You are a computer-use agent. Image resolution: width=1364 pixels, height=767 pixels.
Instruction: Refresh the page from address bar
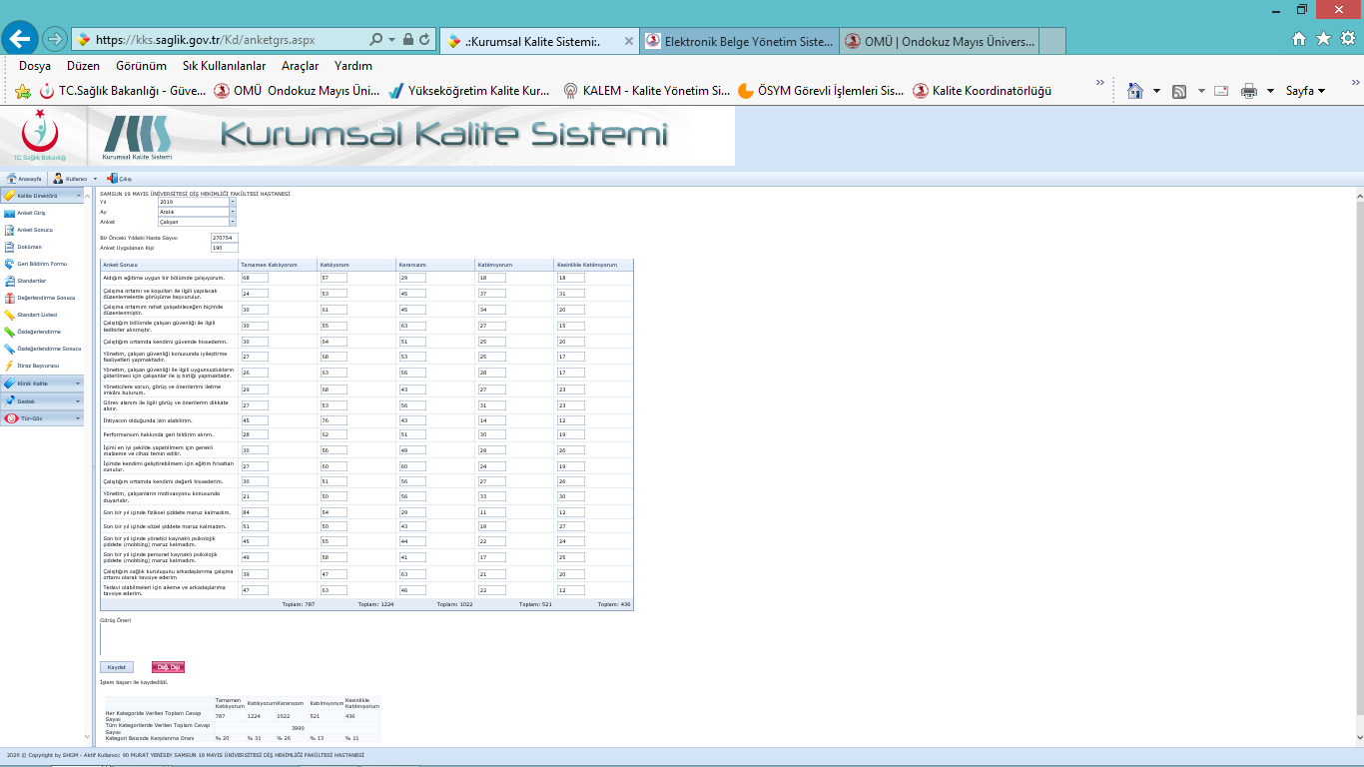pyautogui.click(x=425, y=40)
